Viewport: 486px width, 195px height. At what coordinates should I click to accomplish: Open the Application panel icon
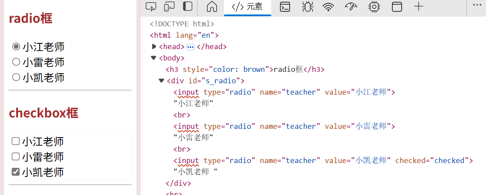[x=397, y=7]
